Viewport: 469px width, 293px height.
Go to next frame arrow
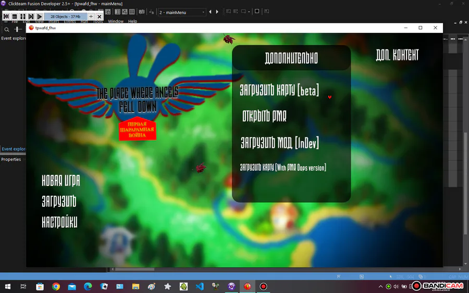[217, 12]
